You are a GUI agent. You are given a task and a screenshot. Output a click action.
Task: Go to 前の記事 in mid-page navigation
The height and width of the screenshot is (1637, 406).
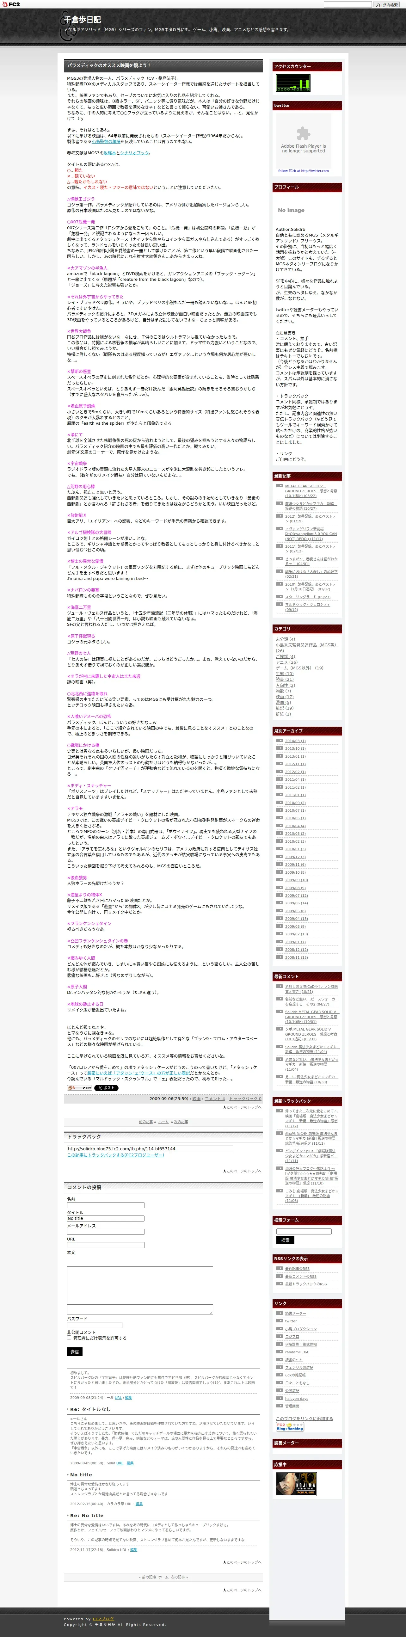(x=146, y=1122)
